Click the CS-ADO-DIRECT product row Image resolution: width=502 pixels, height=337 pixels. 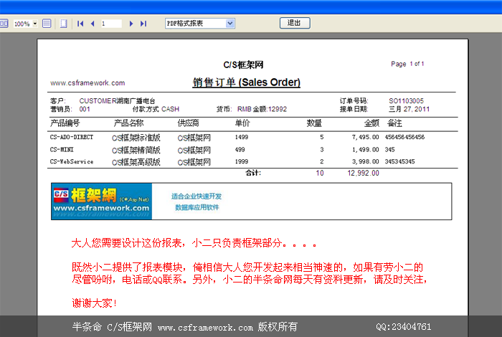[71, 137]
